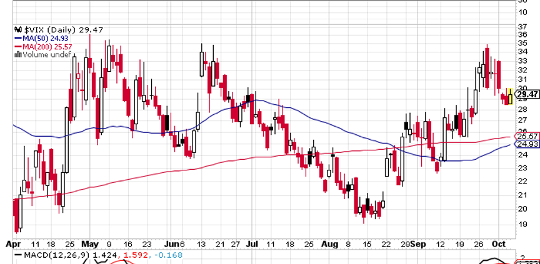Click the Jul label on the date axis
This screenshot has height=264, width=540.
[252, 244]
